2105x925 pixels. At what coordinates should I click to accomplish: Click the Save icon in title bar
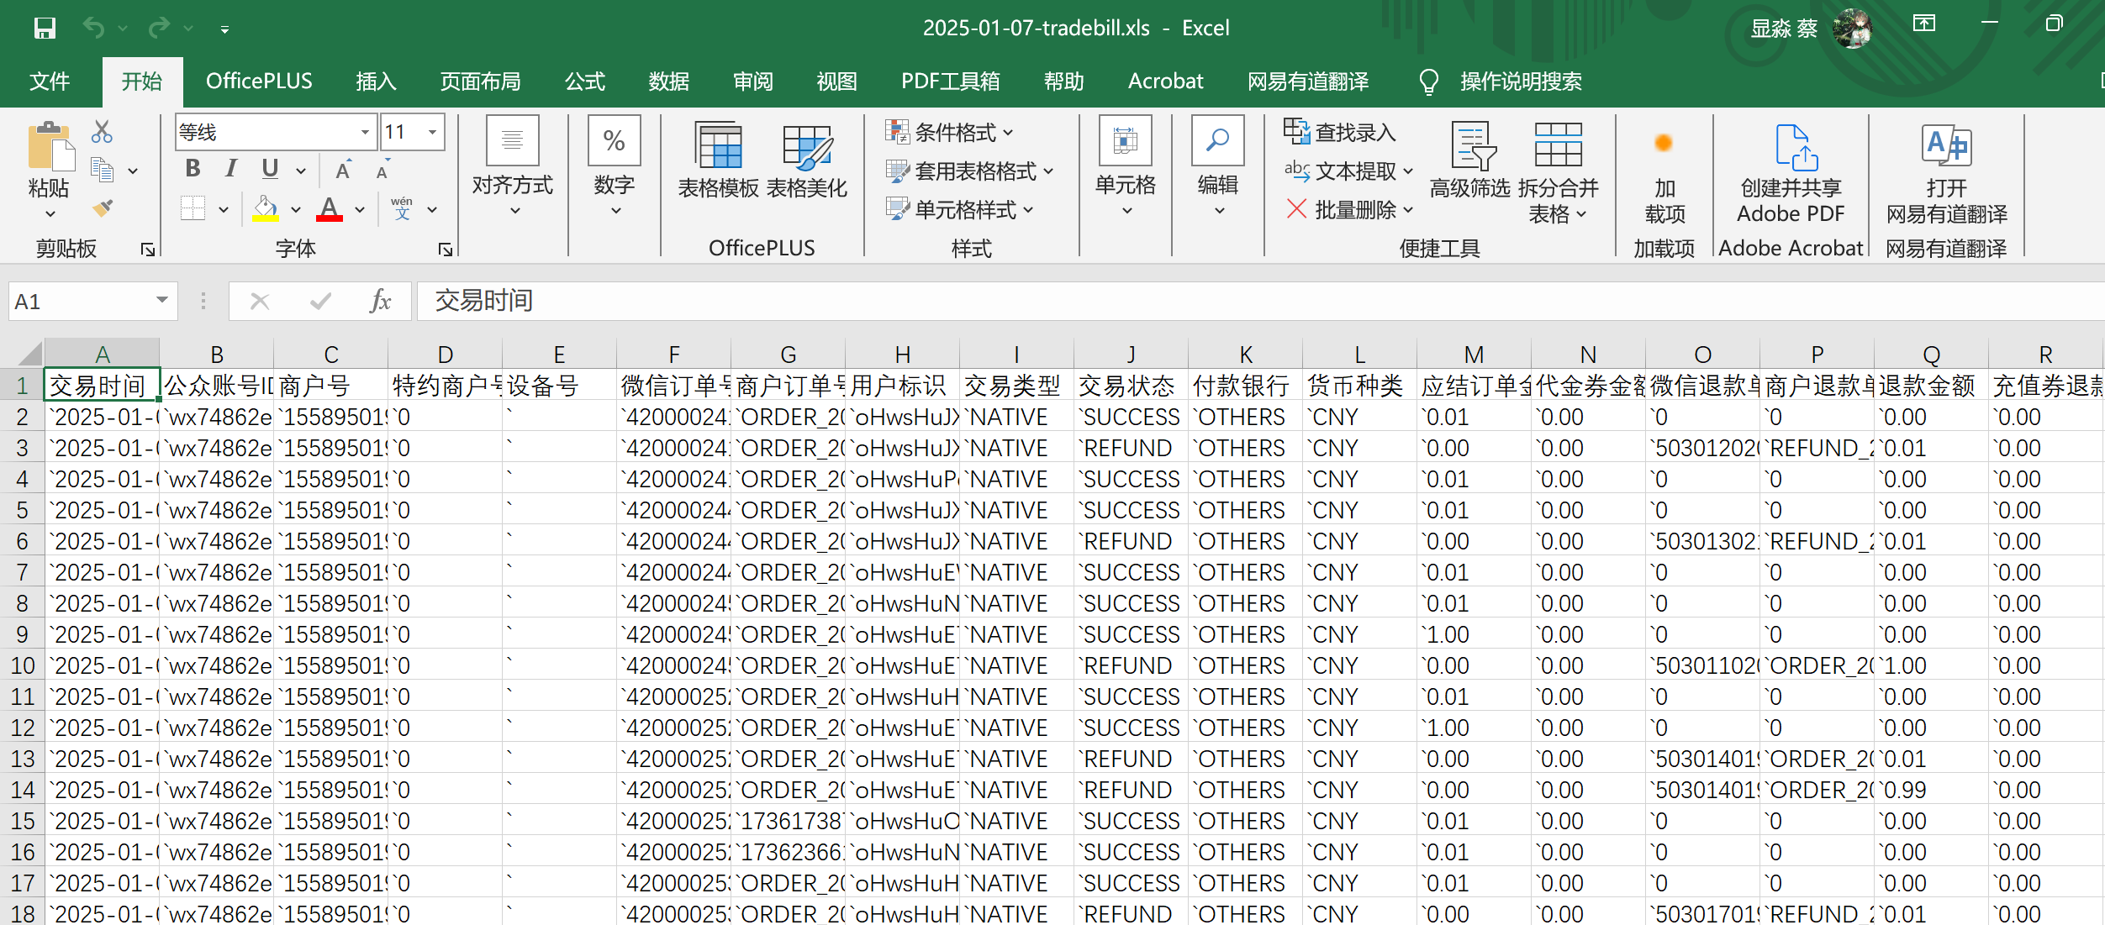[x=45, y=29]
